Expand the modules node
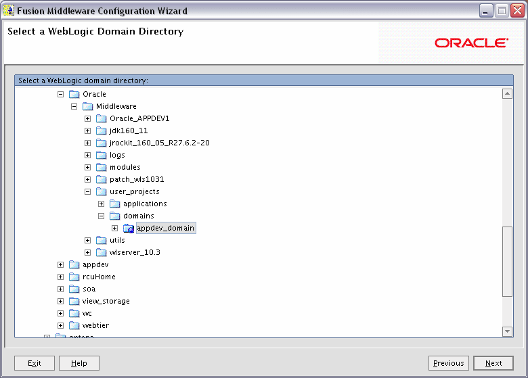The height and width of the screenshot is (378, 528). tap(87, 167)
